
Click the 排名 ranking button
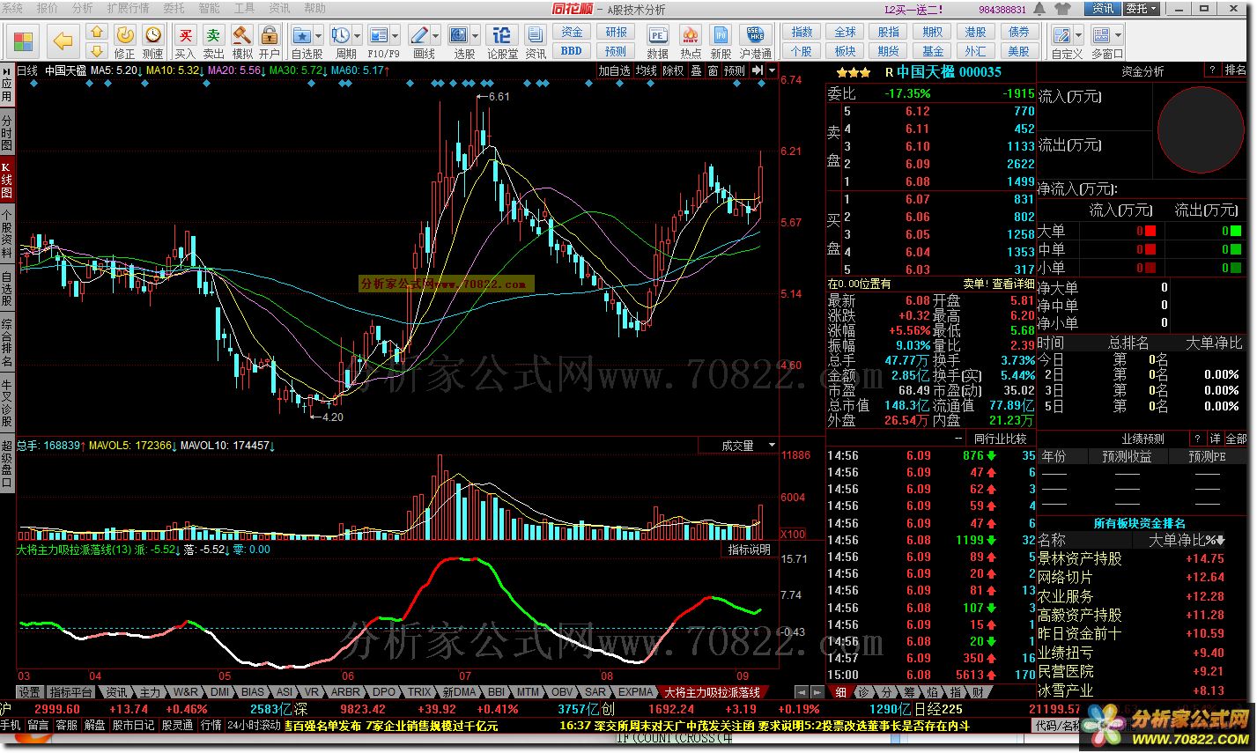[x=1236, y=70]
